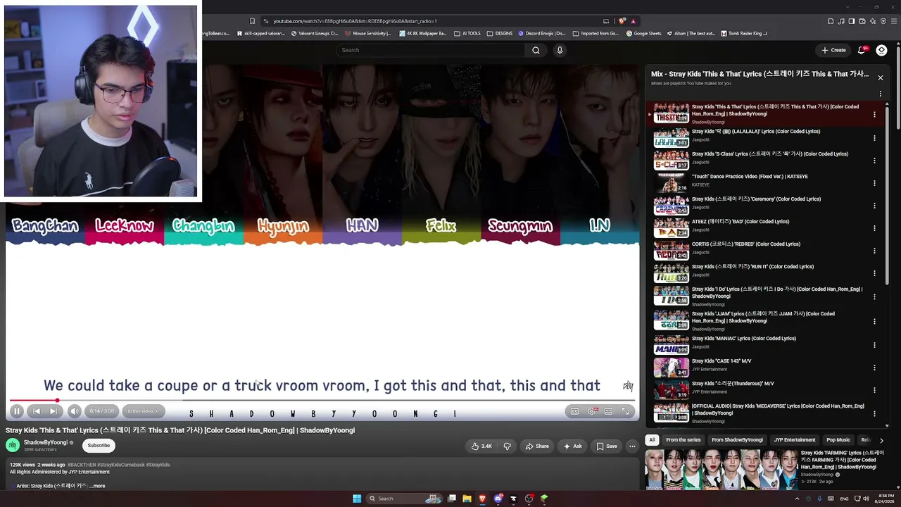Share this Stray Kids video

click(536, 446)
